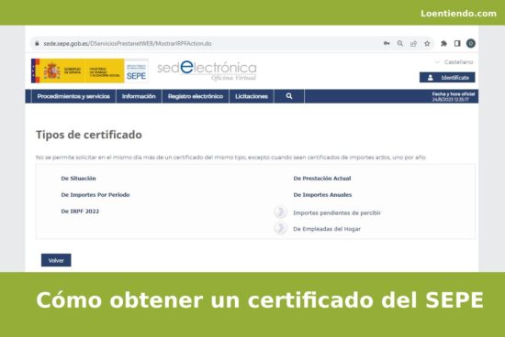Click the zoom magnifier icon in address bar

click(x=400, y=43)
